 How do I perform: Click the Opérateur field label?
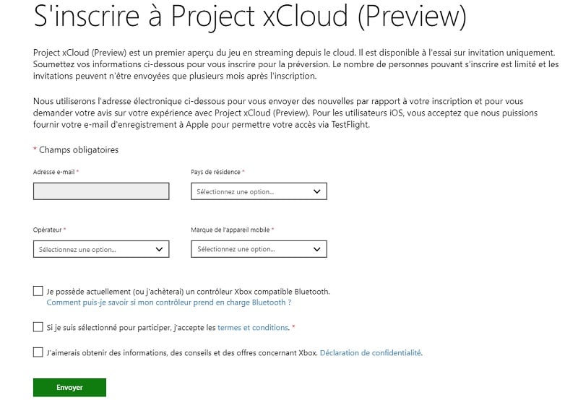click(48, 230)
